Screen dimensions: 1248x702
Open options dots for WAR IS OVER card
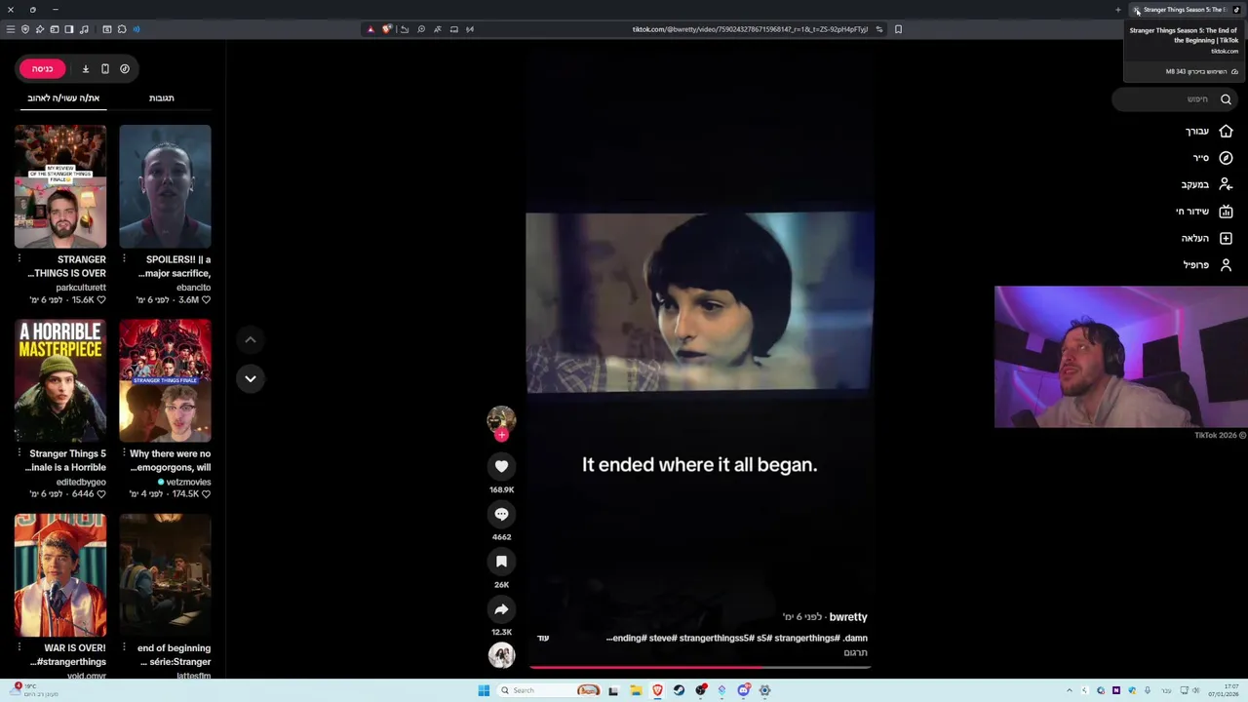[x=19, y=647]
